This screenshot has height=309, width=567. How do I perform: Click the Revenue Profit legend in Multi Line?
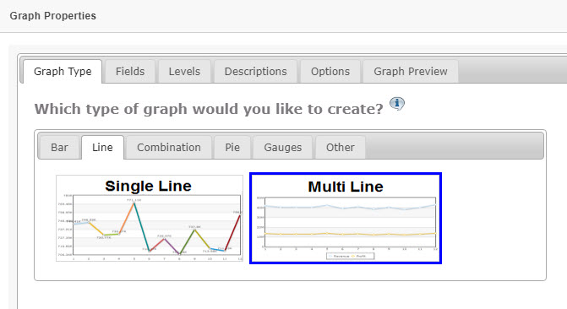(x=350, y=256)
